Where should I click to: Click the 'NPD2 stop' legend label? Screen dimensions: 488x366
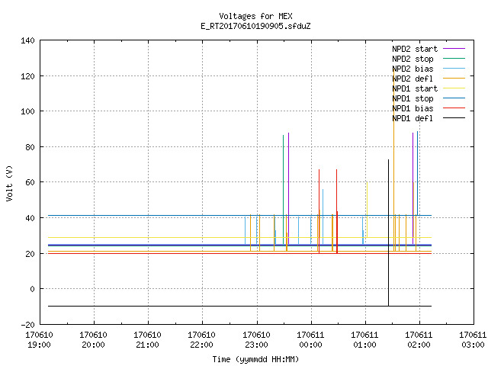(x=413, y=59)
